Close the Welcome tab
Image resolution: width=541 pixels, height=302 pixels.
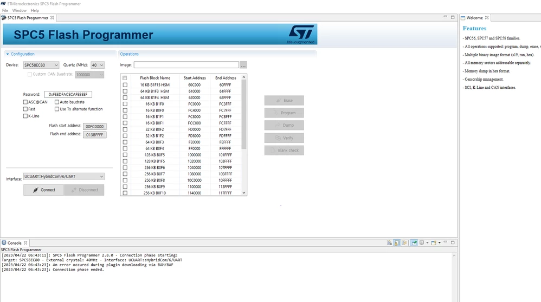[x=486, y=17]
